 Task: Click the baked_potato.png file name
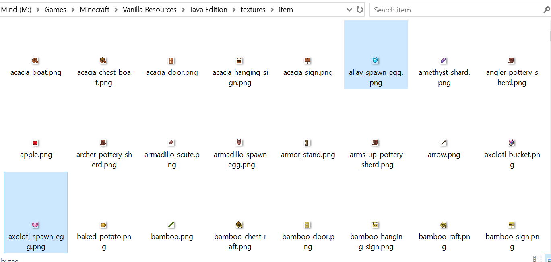pos(104,241)
